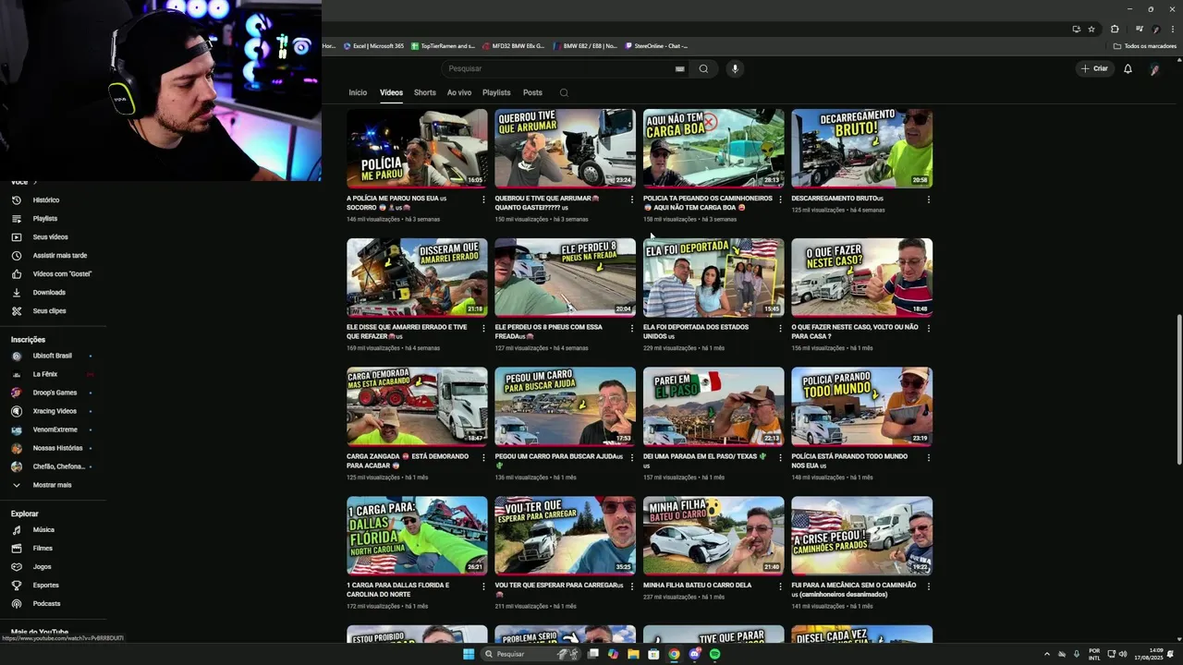
Task: Open the on-screen keyboard icon in search box
Action: click(x=679, y=68)
